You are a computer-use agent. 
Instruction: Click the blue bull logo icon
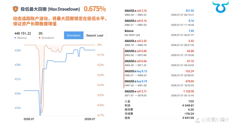(220, 7)
